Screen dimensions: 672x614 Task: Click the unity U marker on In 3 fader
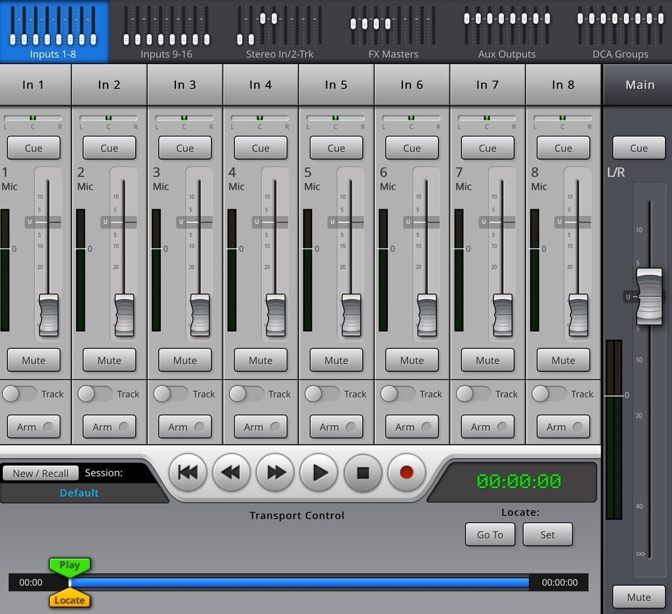click(x=181, y=222)
